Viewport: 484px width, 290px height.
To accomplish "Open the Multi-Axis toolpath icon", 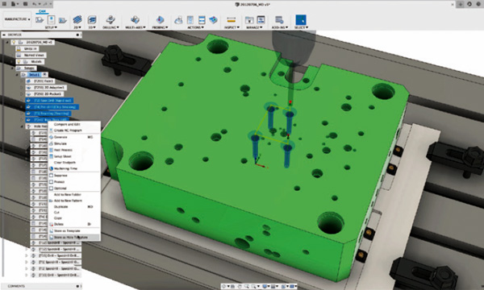I will click(x=135, y=19).
